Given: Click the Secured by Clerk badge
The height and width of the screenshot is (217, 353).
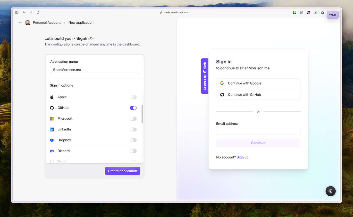Looking at the screenshot, I should tap(205, 76).
